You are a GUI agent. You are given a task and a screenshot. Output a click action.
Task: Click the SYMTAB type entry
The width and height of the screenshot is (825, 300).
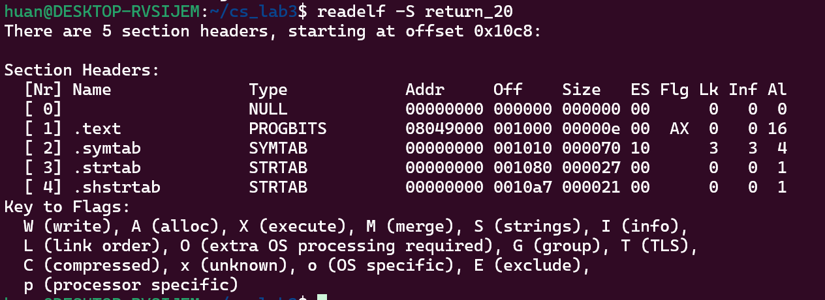[x=278, y=148]
